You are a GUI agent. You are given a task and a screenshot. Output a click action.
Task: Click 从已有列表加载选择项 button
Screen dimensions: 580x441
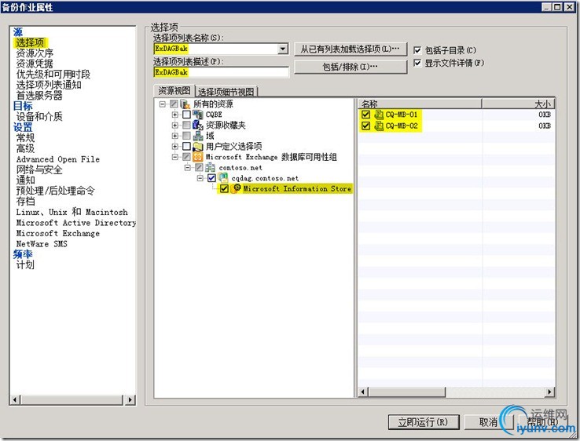coord(351,49)
